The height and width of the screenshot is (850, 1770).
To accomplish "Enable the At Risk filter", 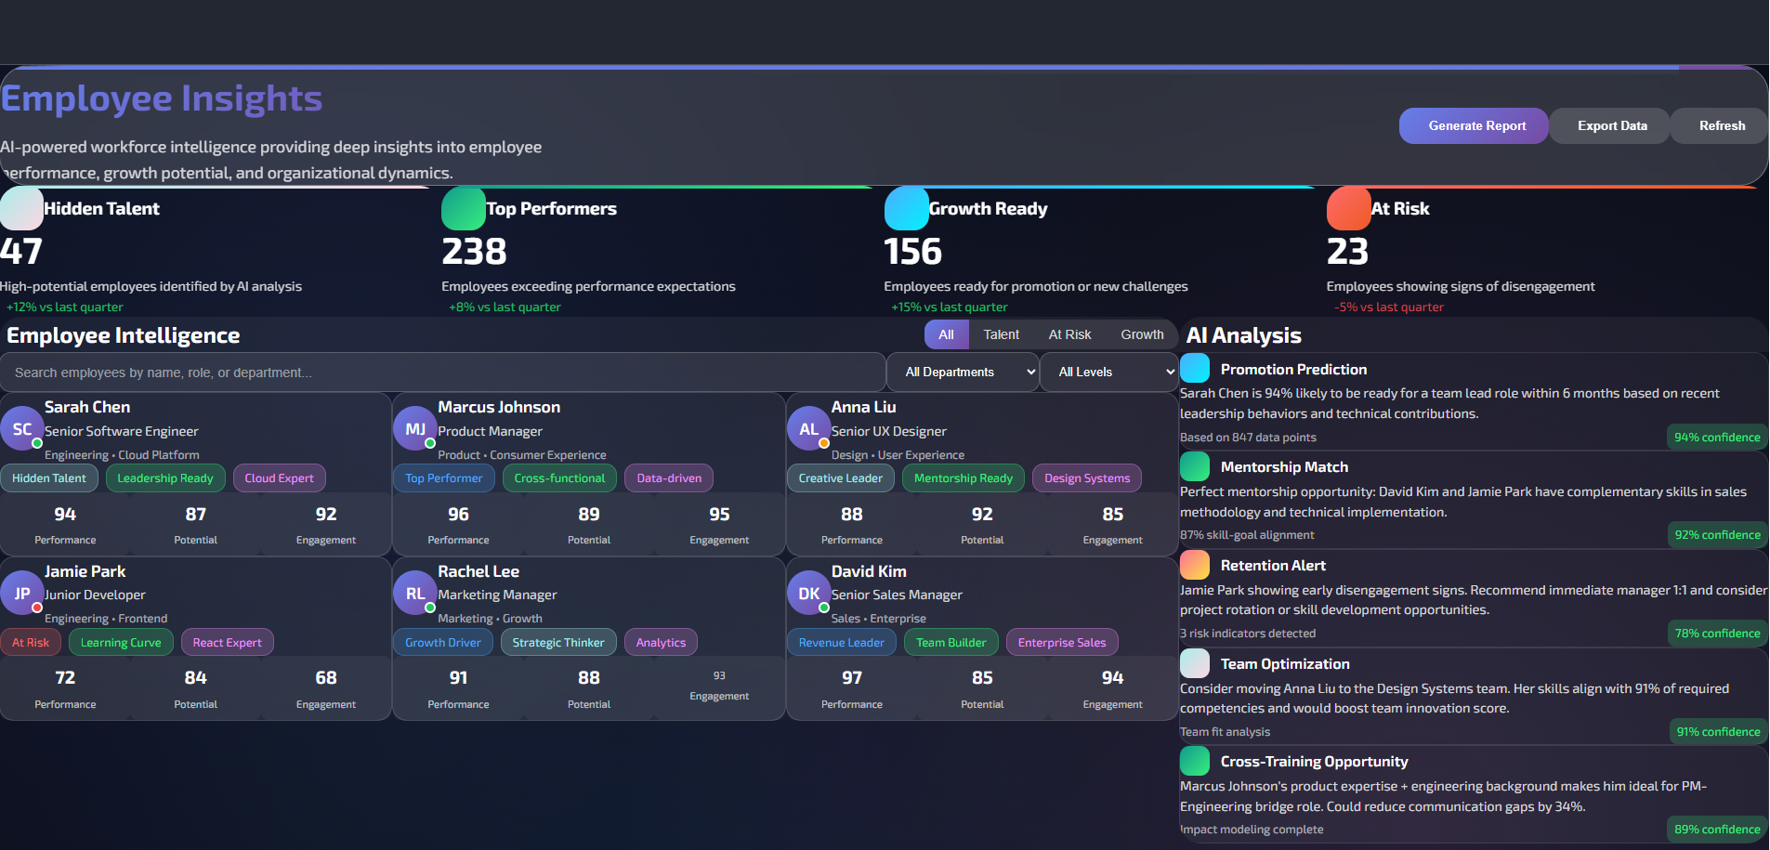I will pos(1069,334).
